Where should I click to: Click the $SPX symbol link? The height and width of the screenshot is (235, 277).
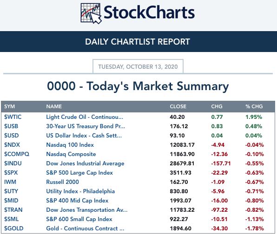(x=11, y=172)
